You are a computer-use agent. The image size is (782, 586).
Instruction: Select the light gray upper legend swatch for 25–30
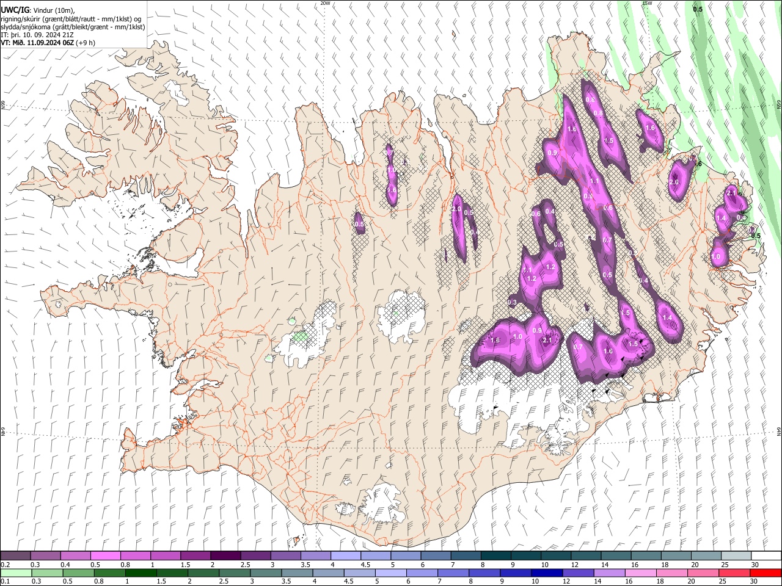736,556
